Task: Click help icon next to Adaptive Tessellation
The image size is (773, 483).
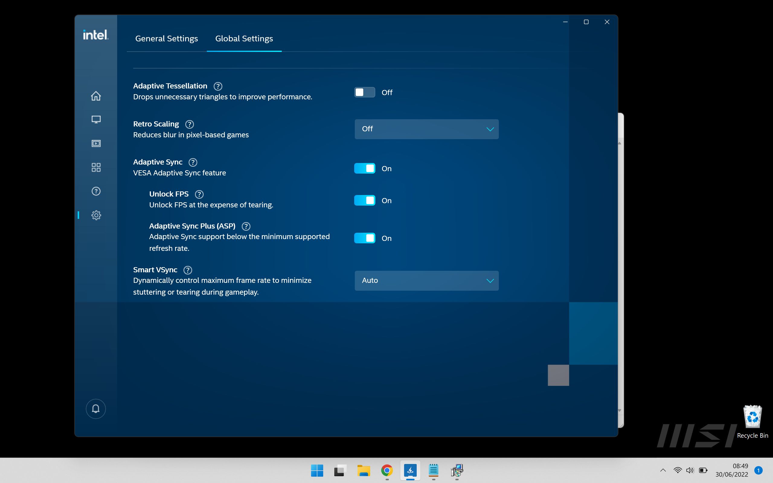Action: click(218, 86)
